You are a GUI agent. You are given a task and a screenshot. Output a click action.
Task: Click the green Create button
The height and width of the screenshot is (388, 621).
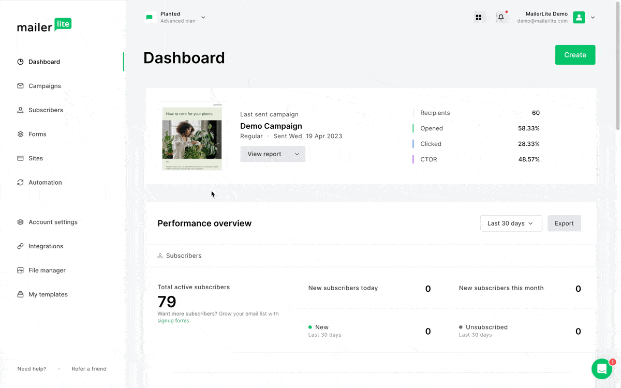(x=575, y=55)
